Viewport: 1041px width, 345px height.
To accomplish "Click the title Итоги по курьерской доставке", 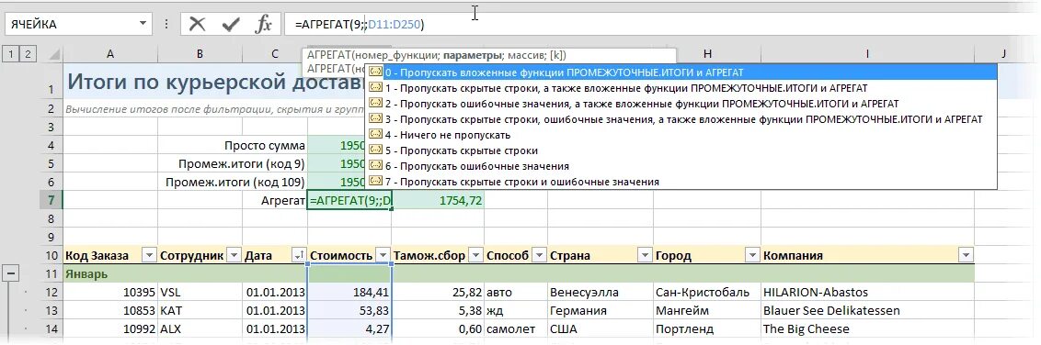I will [x=217, y=82].
